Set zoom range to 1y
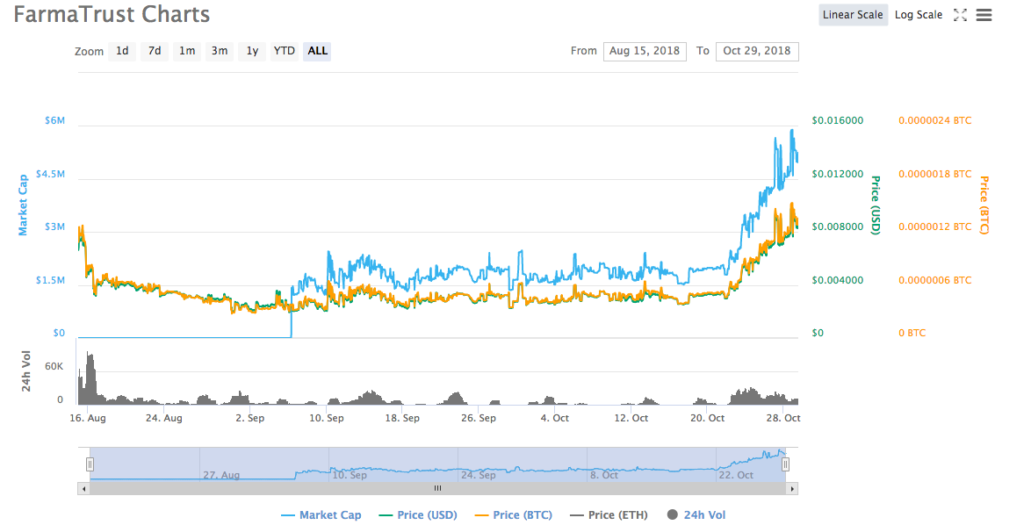The width and height of the screenshot is (1031, 525). pos(252,51)
